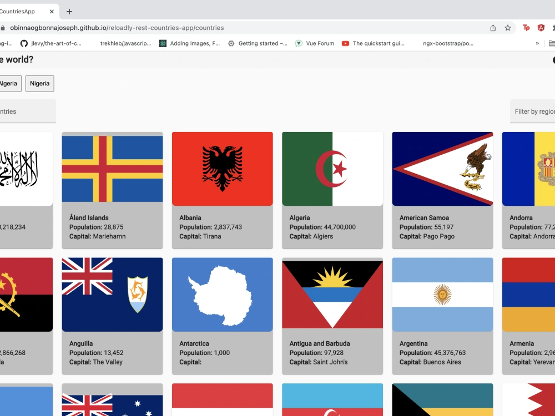Select the Azerbaijan flag with crescent

(332, 400)
